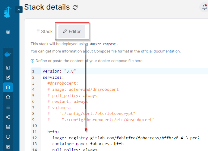
Task: Open the notifications bell
Action: pos(204,7)
